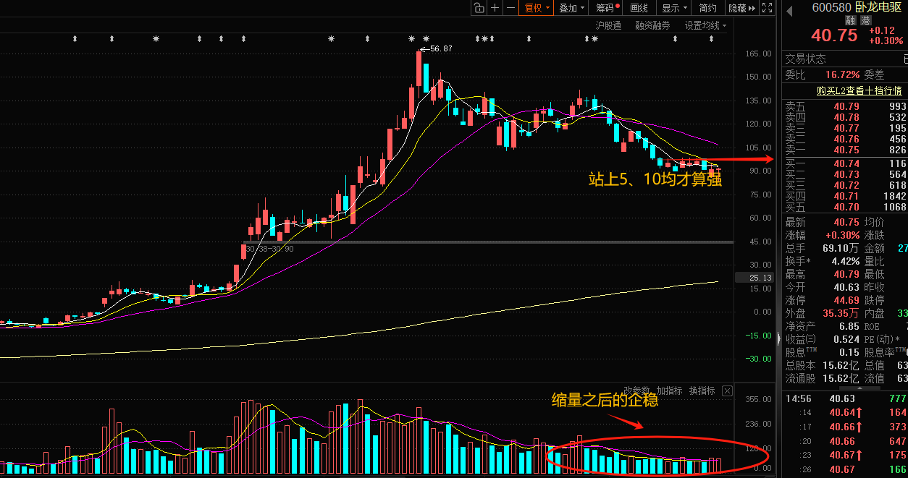
Task: Click the 今开 40.63 value
Action: click(846, 287)
